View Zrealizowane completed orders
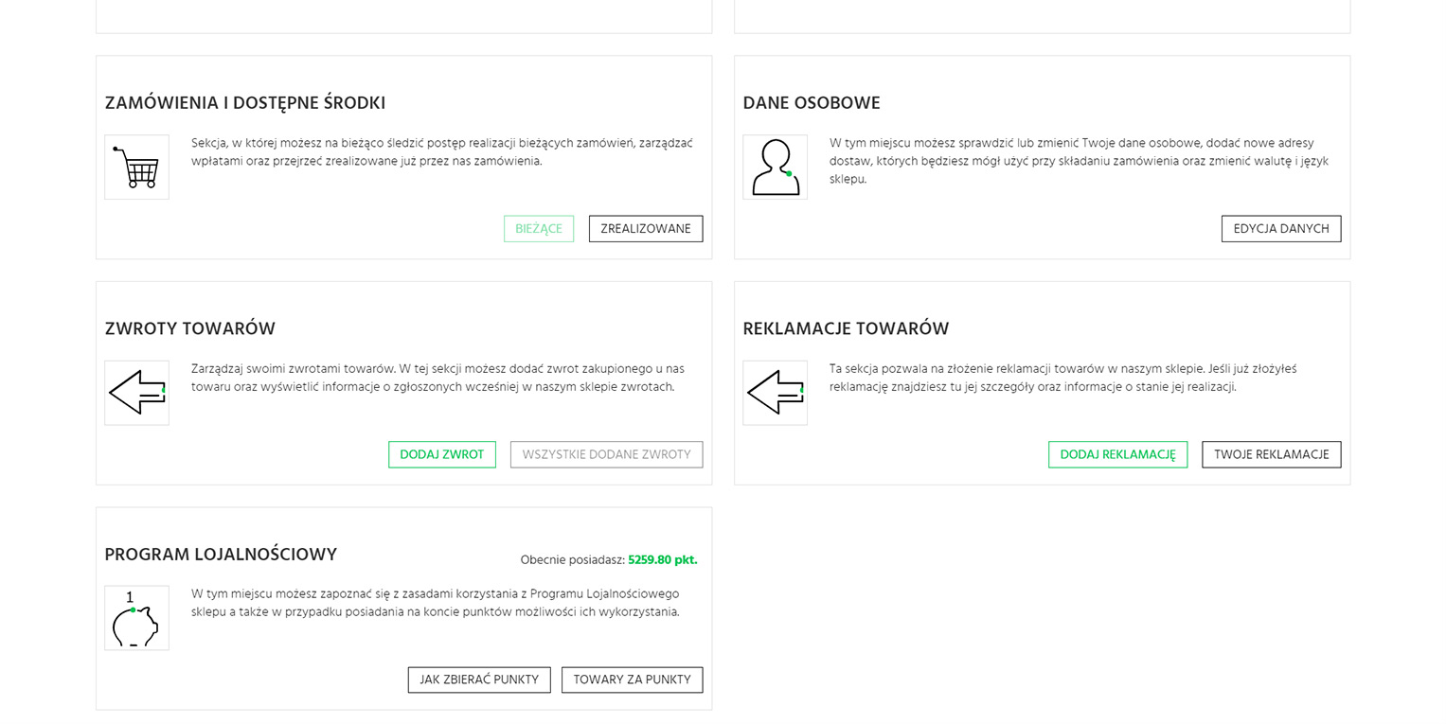The image size is (1446, 724). [646, 229]
